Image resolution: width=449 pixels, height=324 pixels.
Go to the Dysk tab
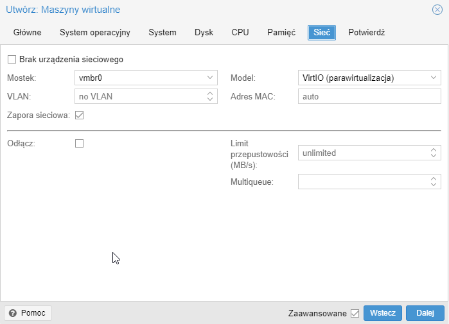(204, 33)
